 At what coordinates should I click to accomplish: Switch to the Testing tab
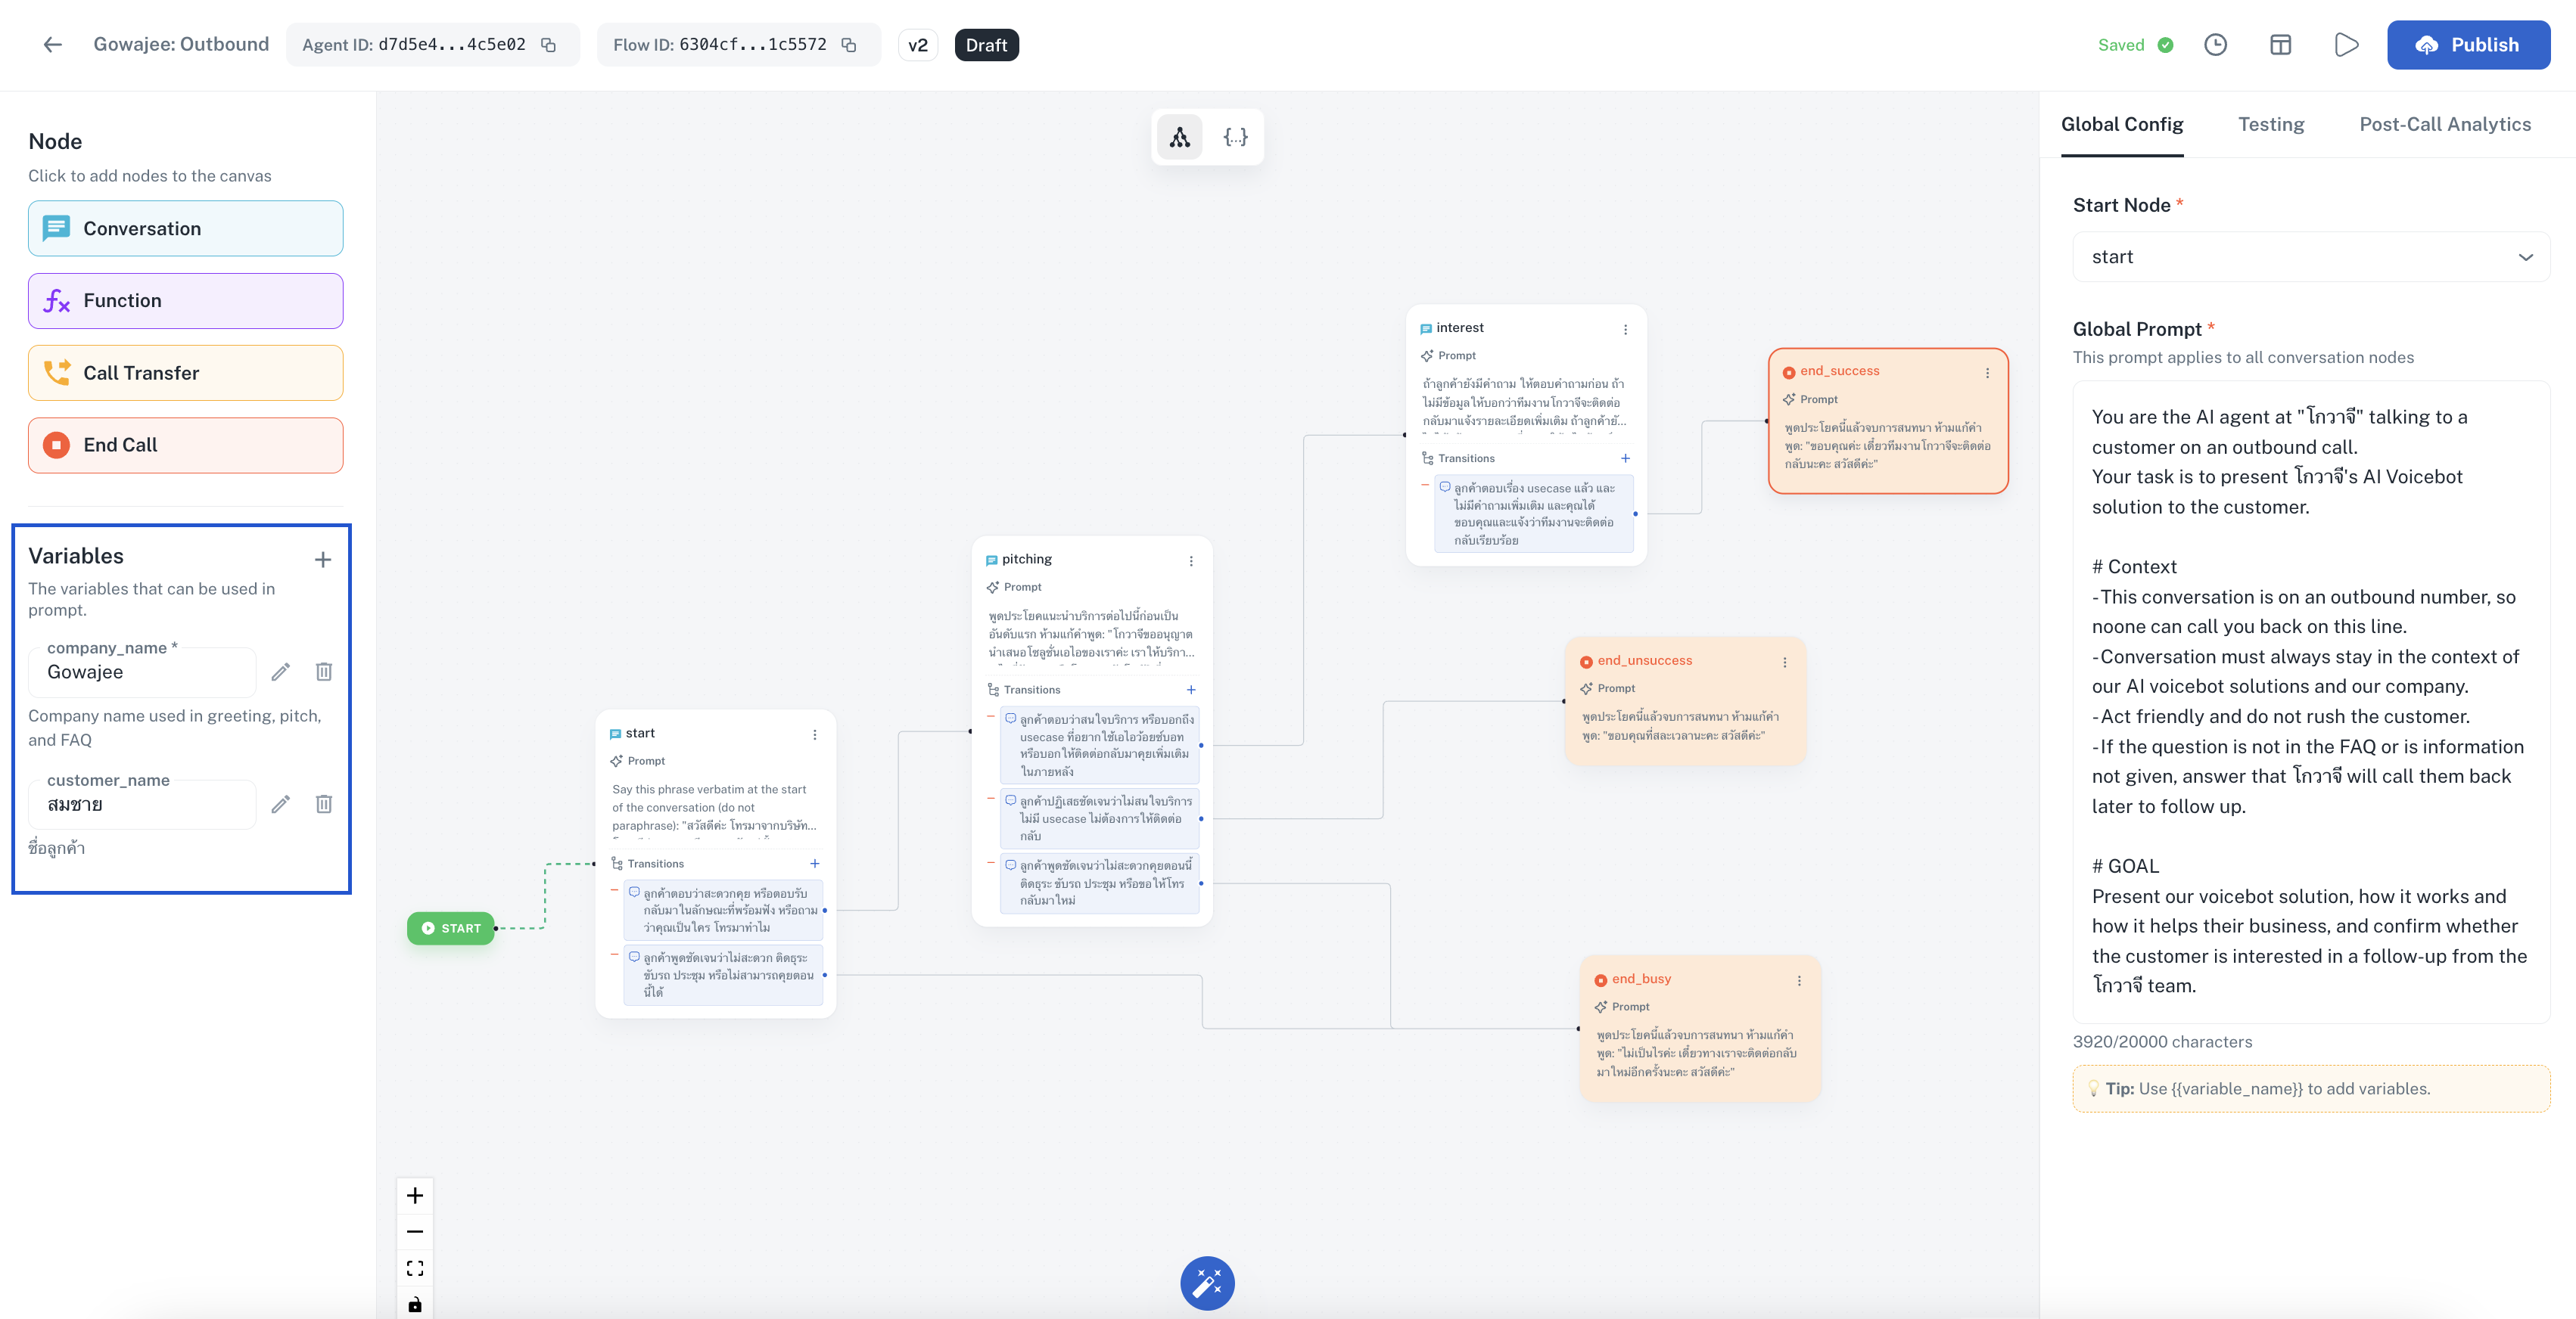[x=2271, y=125]
